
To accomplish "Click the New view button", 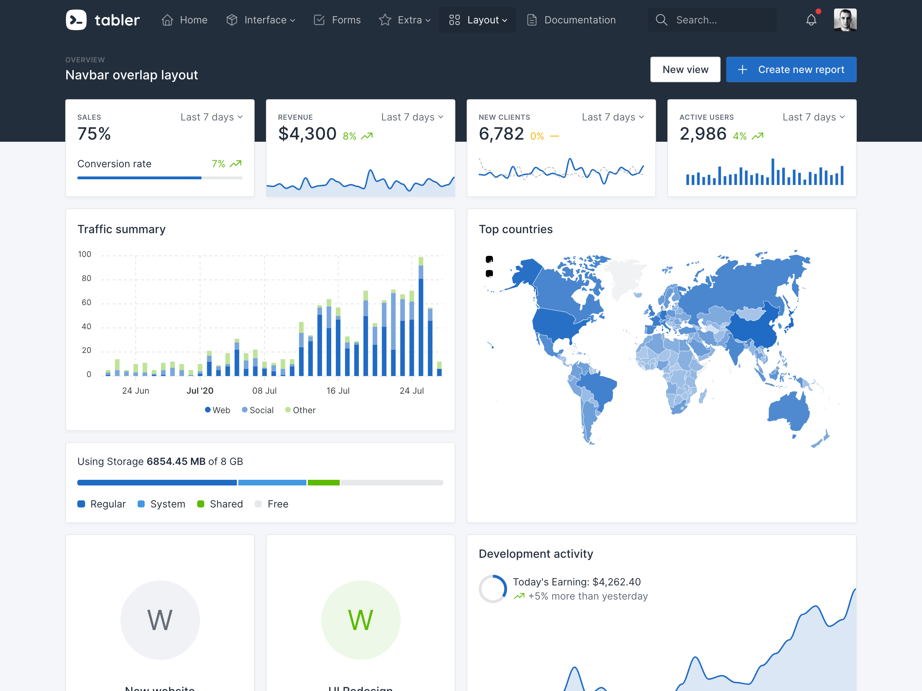I will [685, 69].
